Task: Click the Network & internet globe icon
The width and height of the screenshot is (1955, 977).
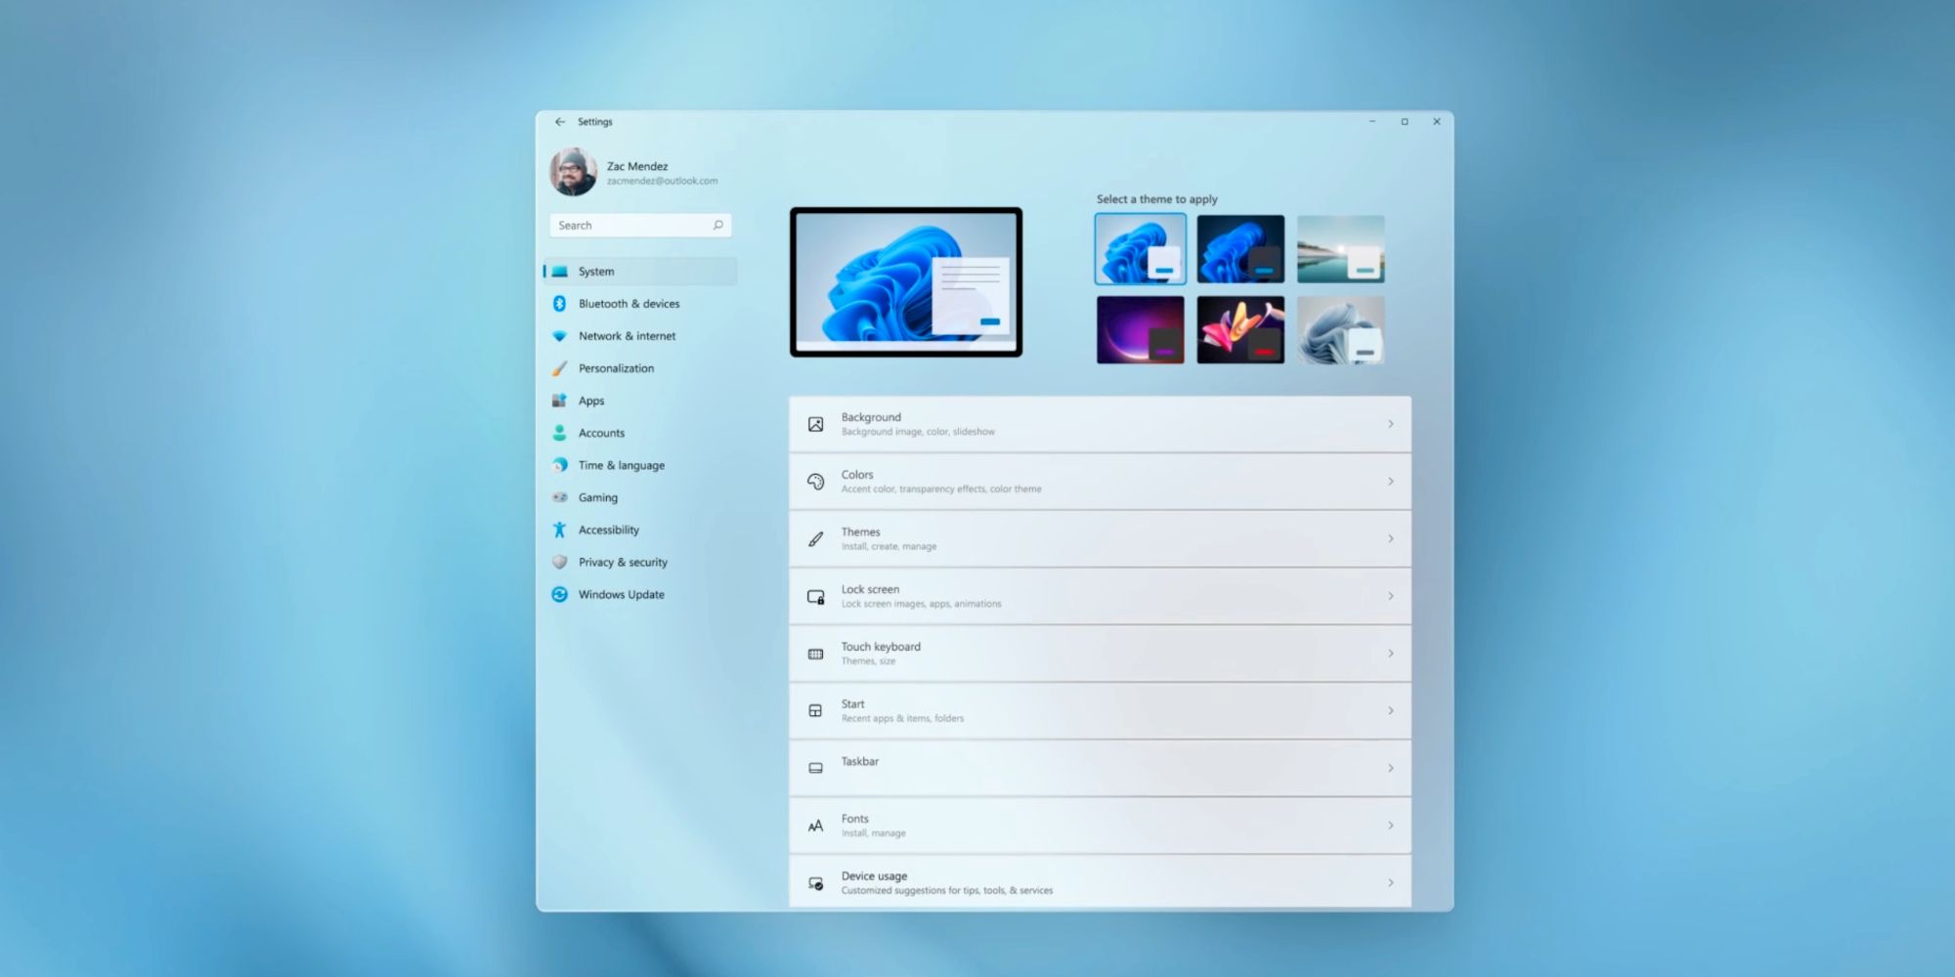Action: point(559,336)
